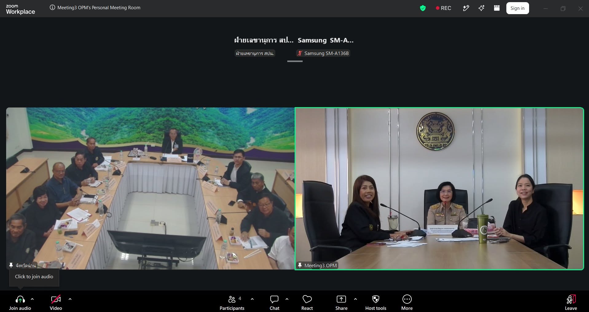589x312 pixels.
Task: Expand arrow next to Participants
Action: click(252, 299)
